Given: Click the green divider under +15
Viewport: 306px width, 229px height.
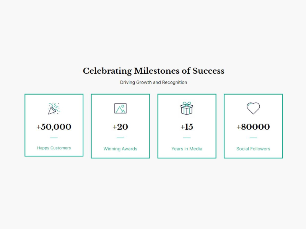Looking at the screenshot, I should (x=187, y=138).
